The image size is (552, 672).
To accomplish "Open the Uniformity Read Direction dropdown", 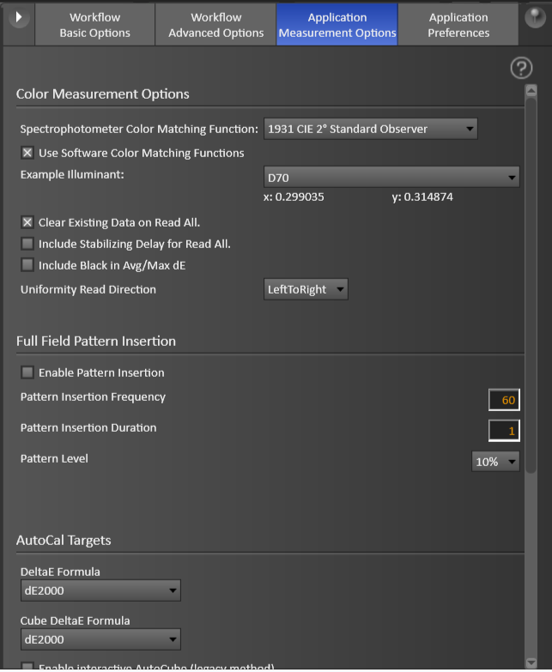I will [306, 289].
